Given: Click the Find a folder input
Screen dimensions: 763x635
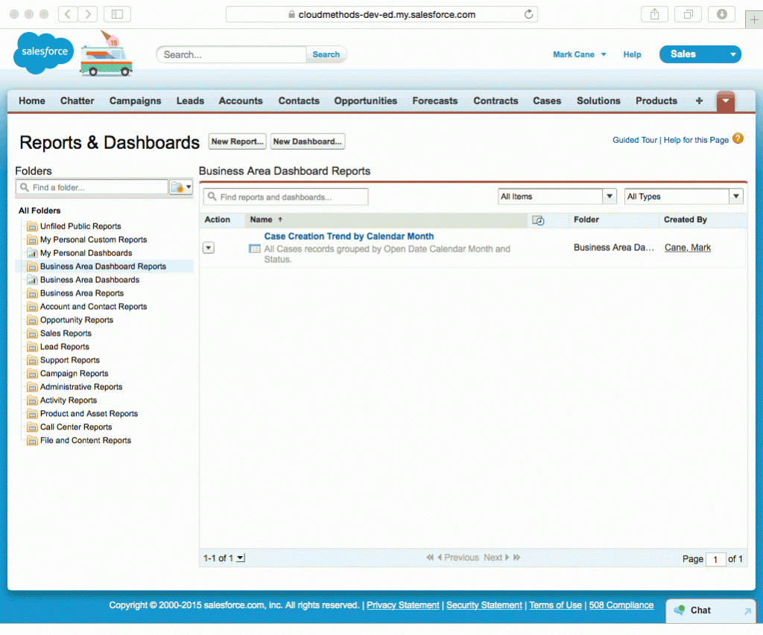Looking at the screenshot, I should [x=92, y=187].
